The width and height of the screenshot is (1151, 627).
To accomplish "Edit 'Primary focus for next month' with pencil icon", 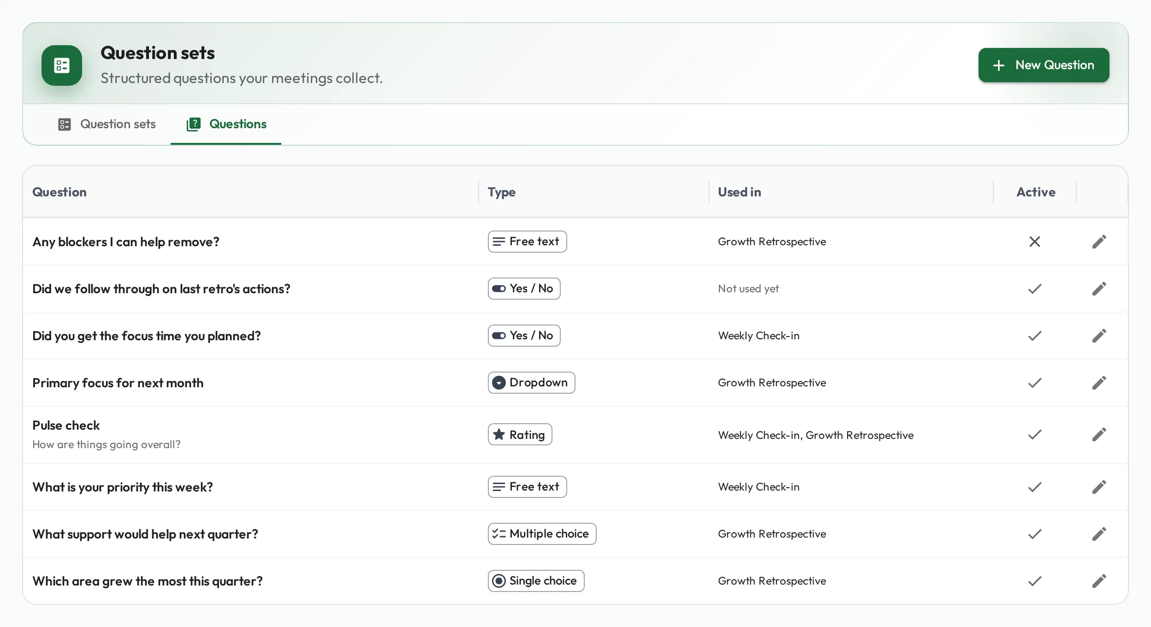I will coord(1099,383).
